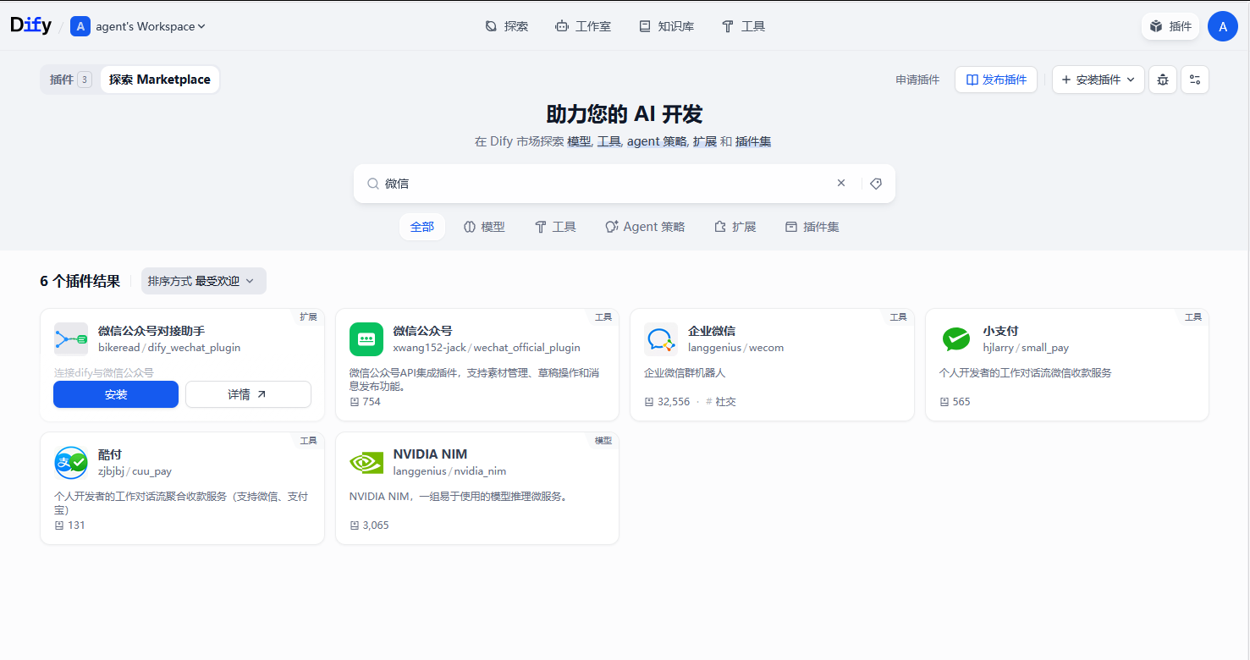Open the 排序方式 最受欢迎 dropdown
Viewport: 1250px width, 660px height.
204,281
